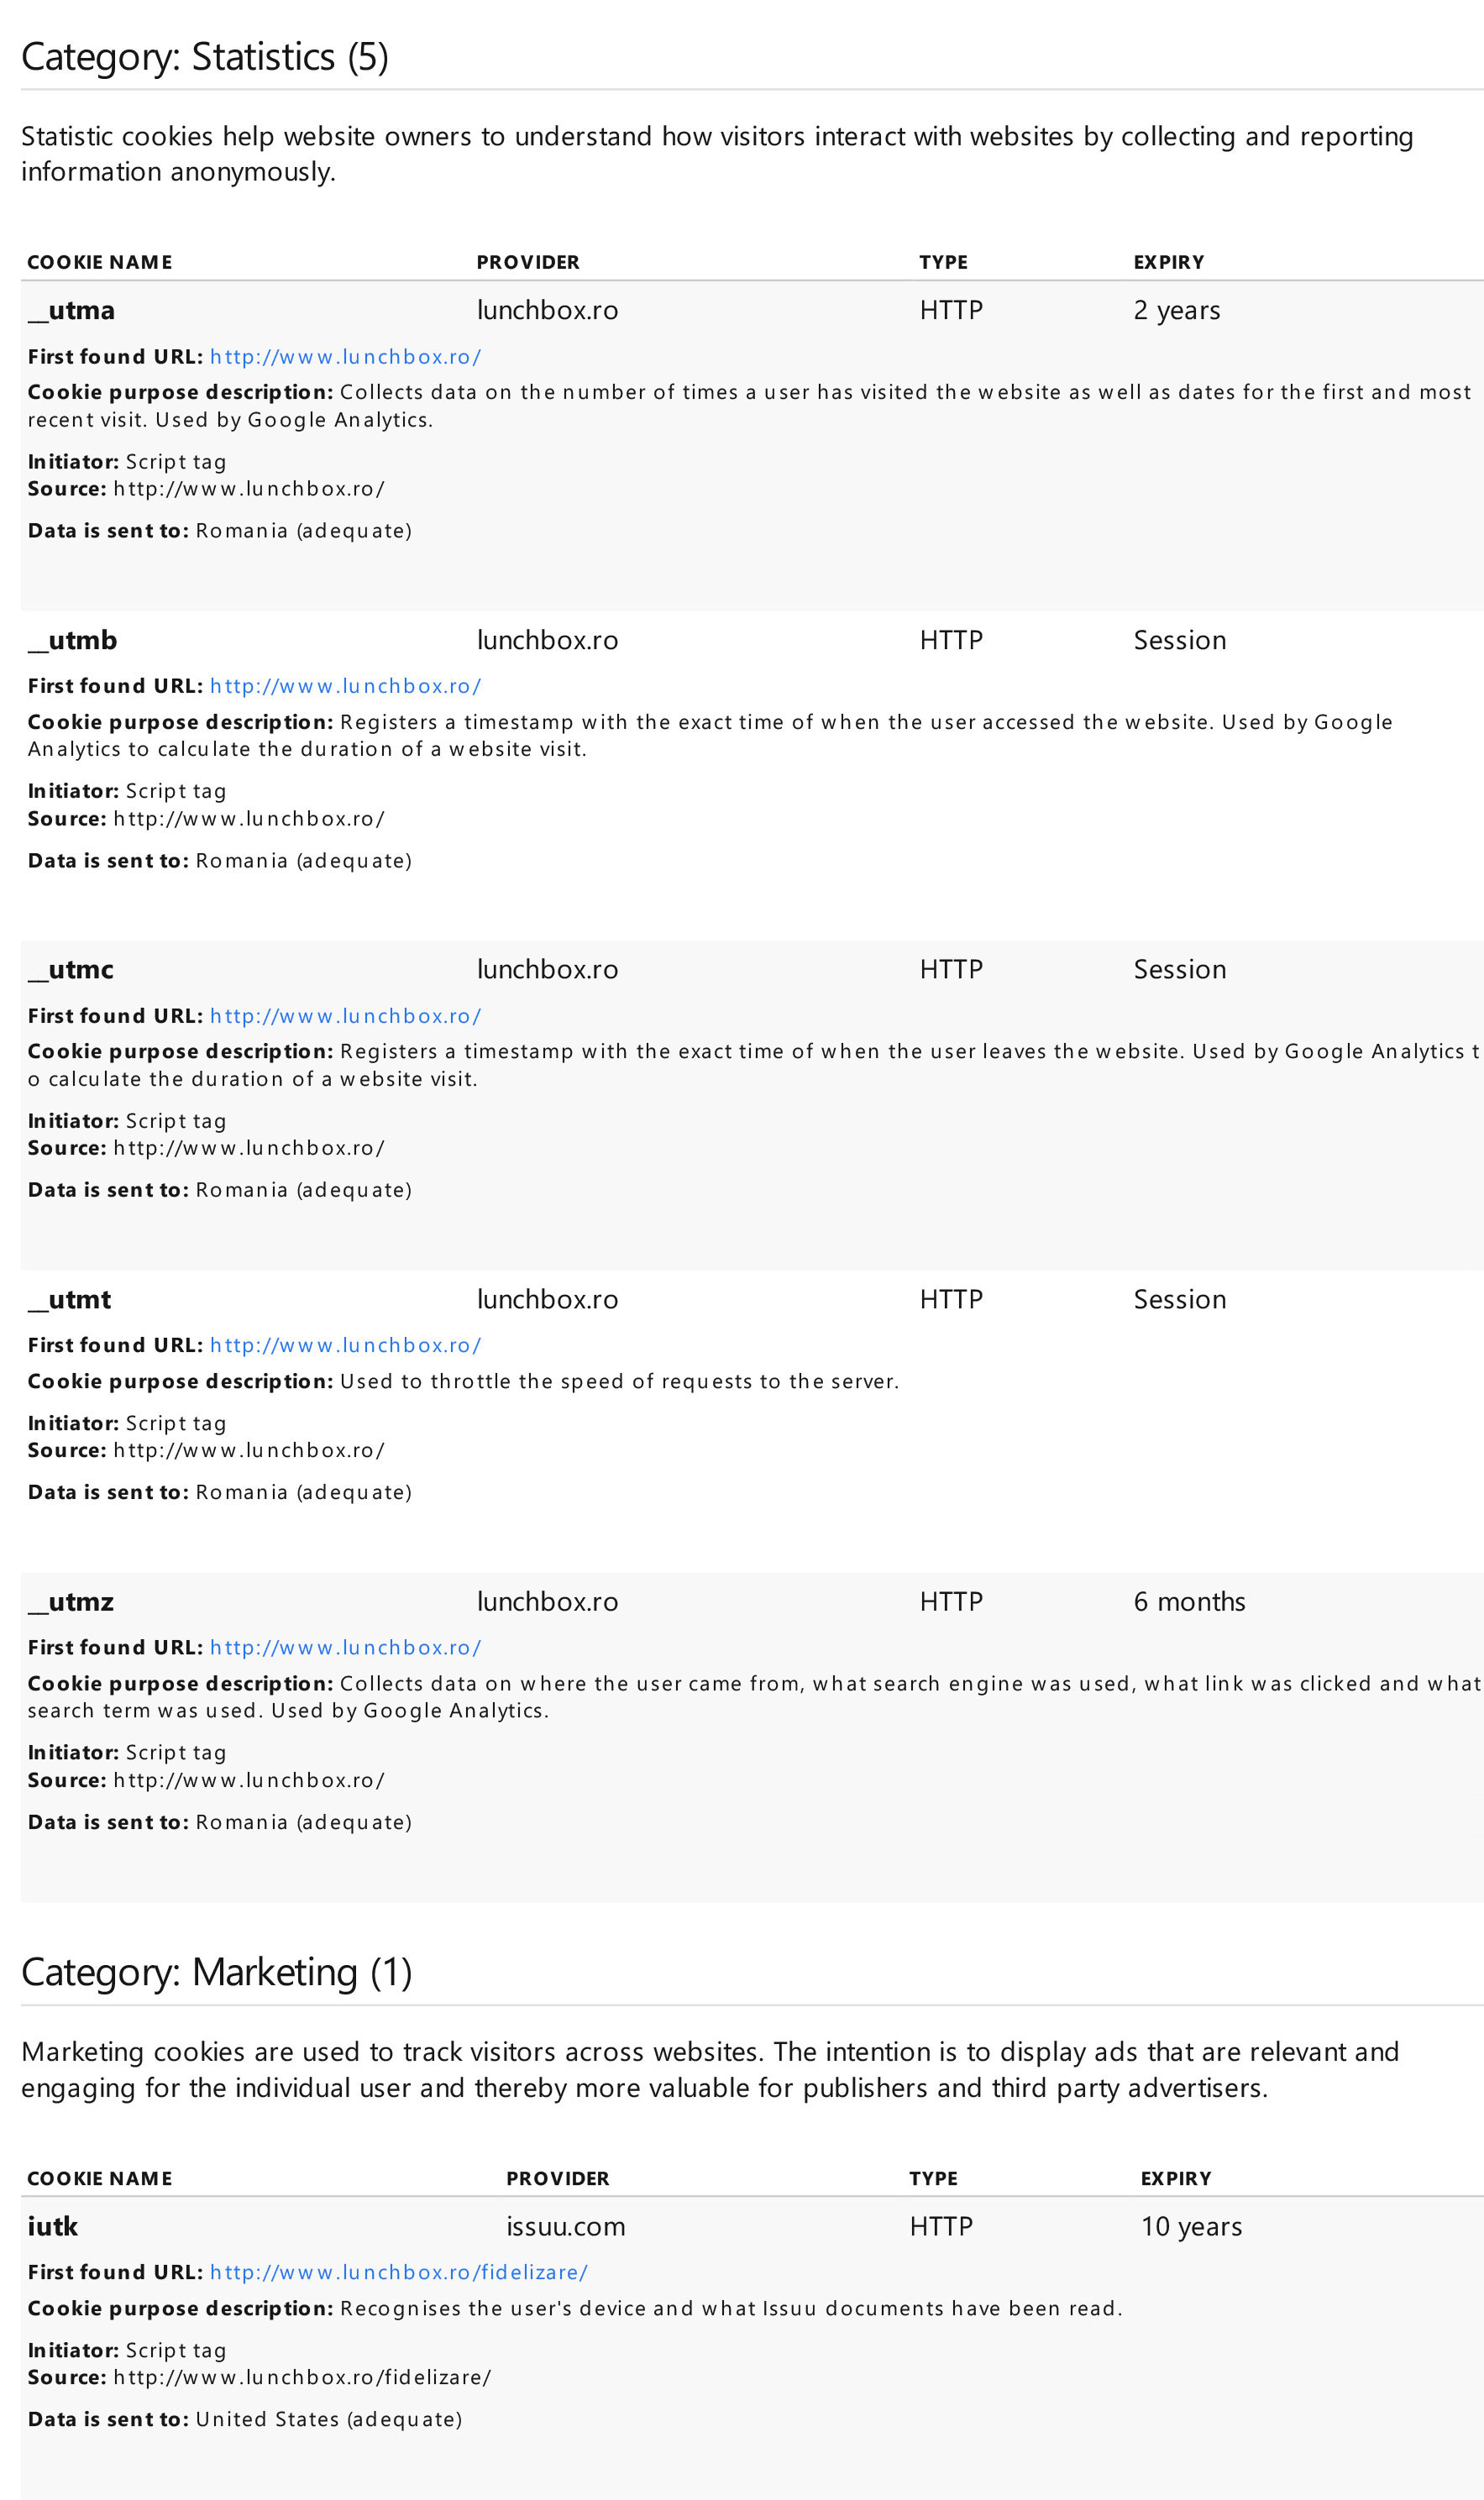The width and height of the screenshot is (1484, 2500).
Task: Click the _utmz cookie name
Action: 71,1601
